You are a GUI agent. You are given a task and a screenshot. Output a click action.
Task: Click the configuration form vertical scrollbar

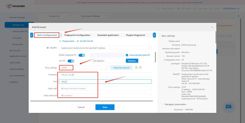[155, 57]
